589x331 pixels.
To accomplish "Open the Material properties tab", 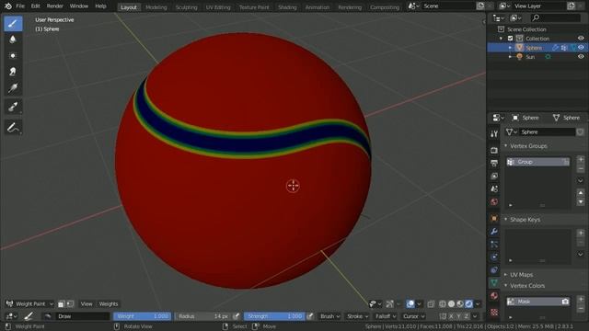I will pos(494,296).
